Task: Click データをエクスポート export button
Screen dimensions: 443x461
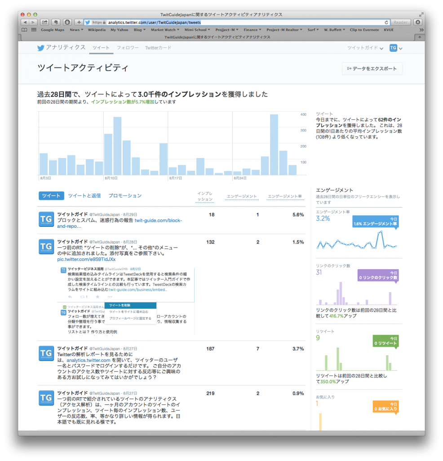Action: (372, 68)
